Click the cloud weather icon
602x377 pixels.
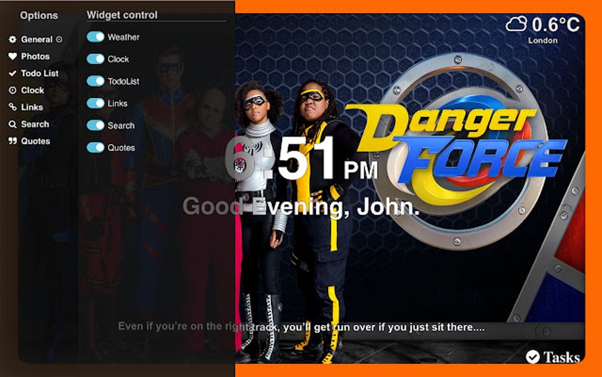(x=516, y=24)
